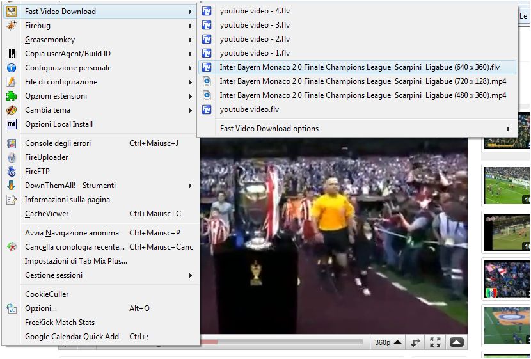
Task: Open the top video thumbnail in sidebar
Action: point(507,131)
